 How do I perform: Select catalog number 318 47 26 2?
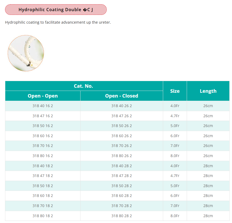122,116
